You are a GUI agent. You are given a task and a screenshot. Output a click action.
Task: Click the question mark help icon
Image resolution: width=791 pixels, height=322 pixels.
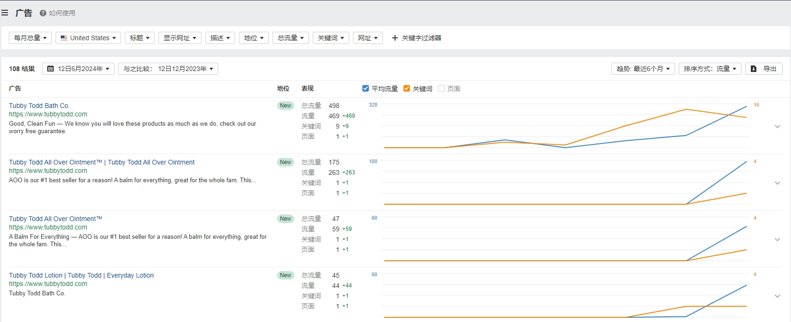pyautogui.click(x=43, y=13)
